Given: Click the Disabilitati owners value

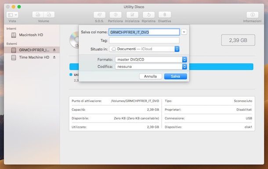Looking at the screenshot, I should 244,109.
